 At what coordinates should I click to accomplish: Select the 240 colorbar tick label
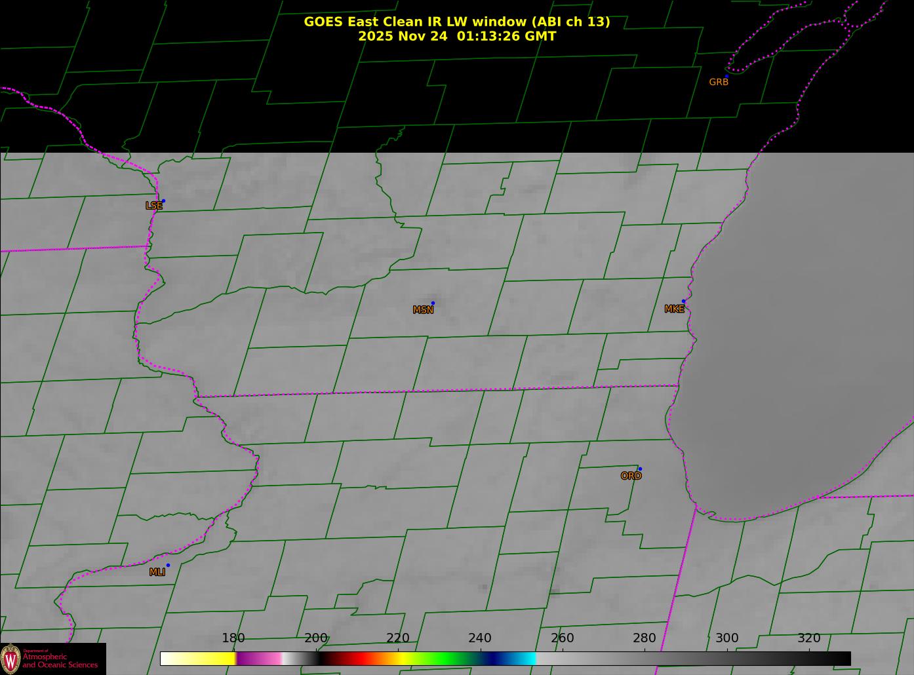[480, 638]
